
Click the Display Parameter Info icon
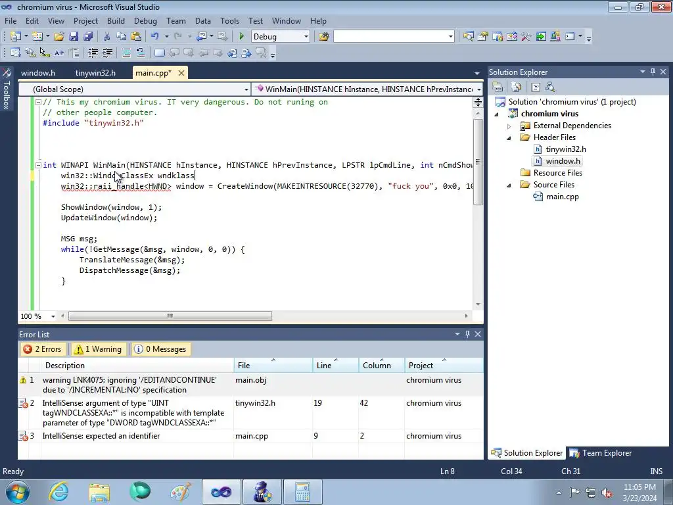(30, 53)
